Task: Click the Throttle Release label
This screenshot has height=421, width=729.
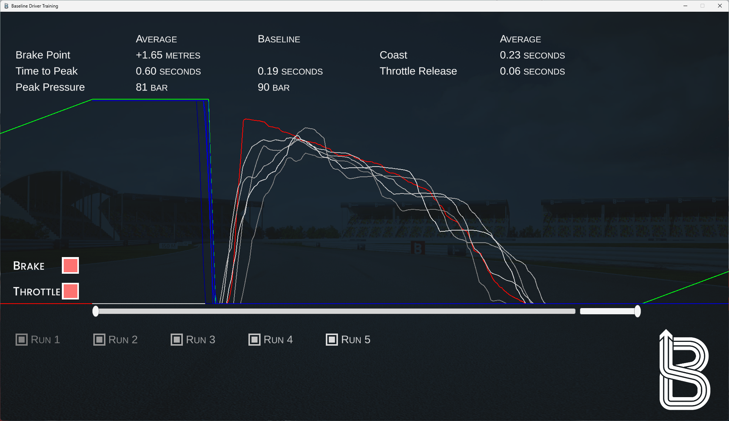Action: 418,71
